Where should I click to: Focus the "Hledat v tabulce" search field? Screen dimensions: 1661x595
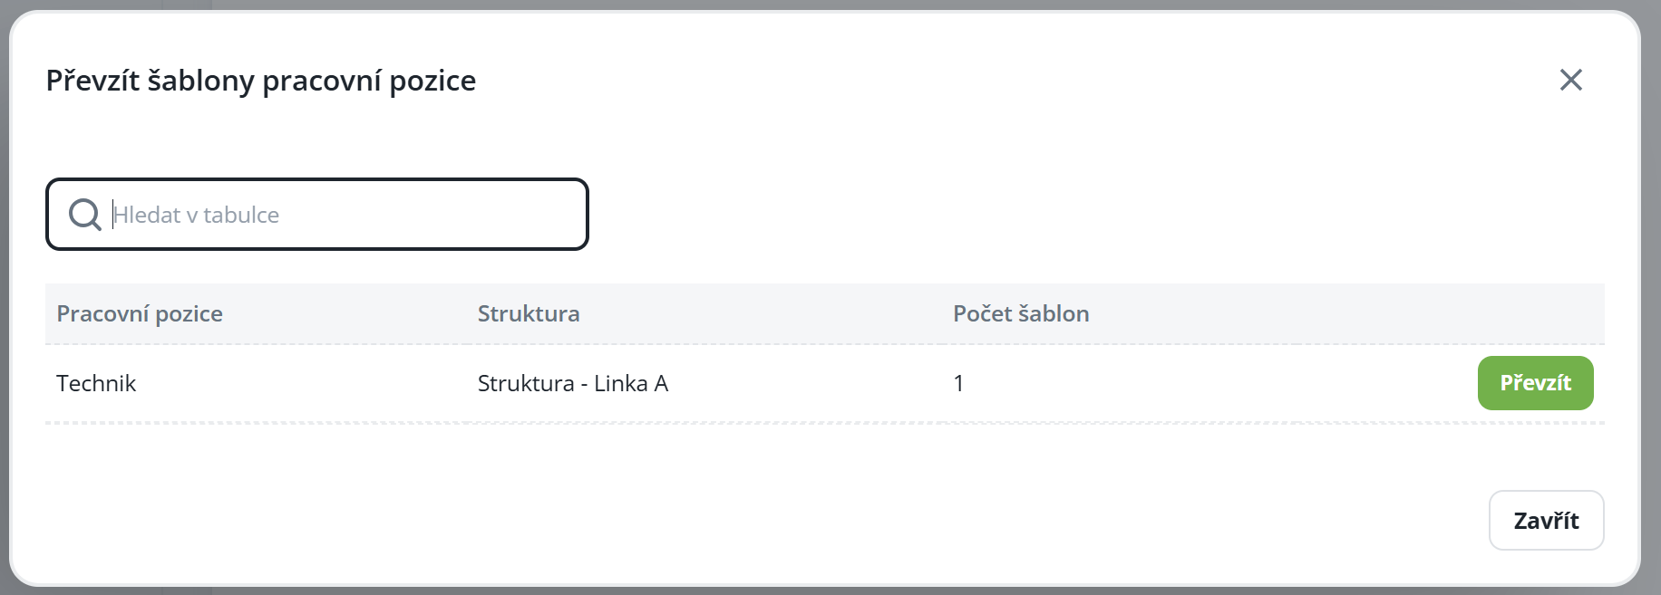point(345,215)
